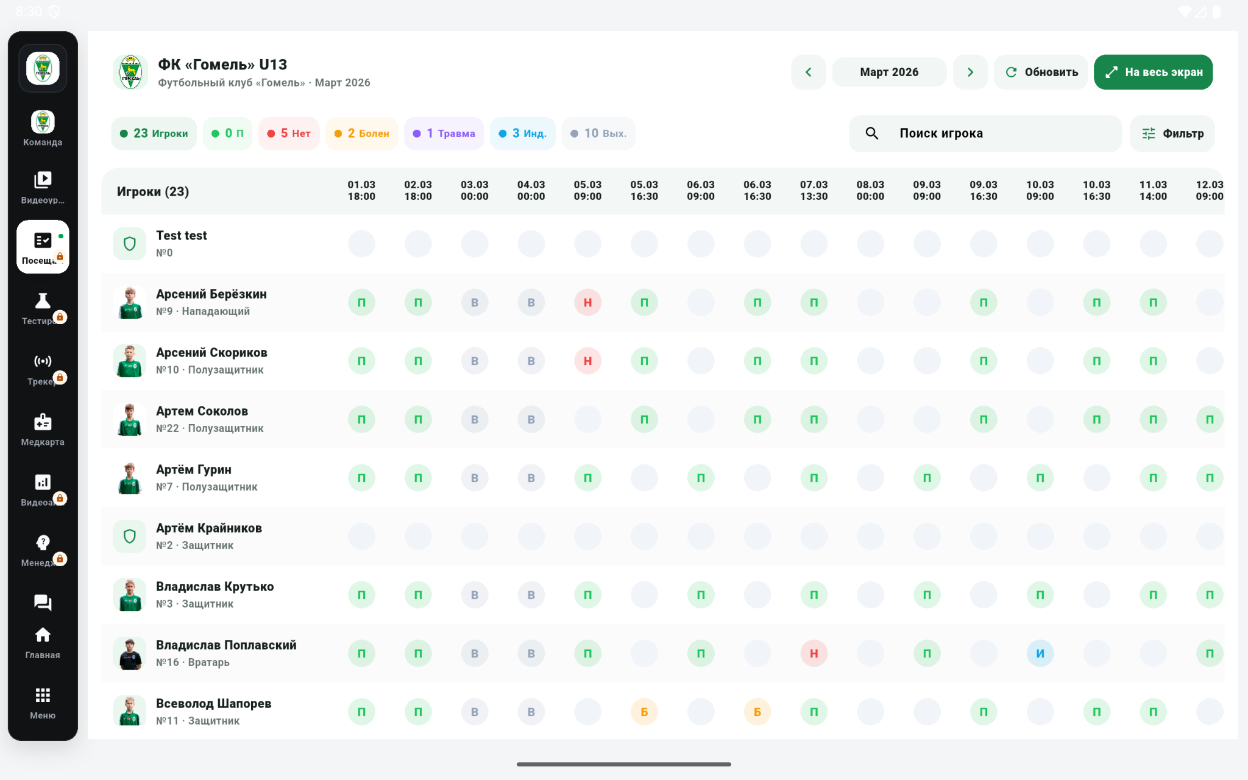The image size is (1248, 780).
Task: Click the club logo at sidebar top
Action: pos(43,68)
